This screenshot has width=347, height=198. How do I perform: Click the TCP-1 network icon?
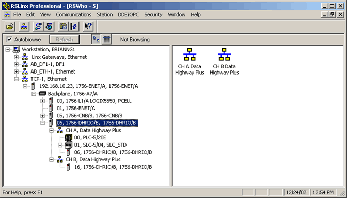point(25,79)
